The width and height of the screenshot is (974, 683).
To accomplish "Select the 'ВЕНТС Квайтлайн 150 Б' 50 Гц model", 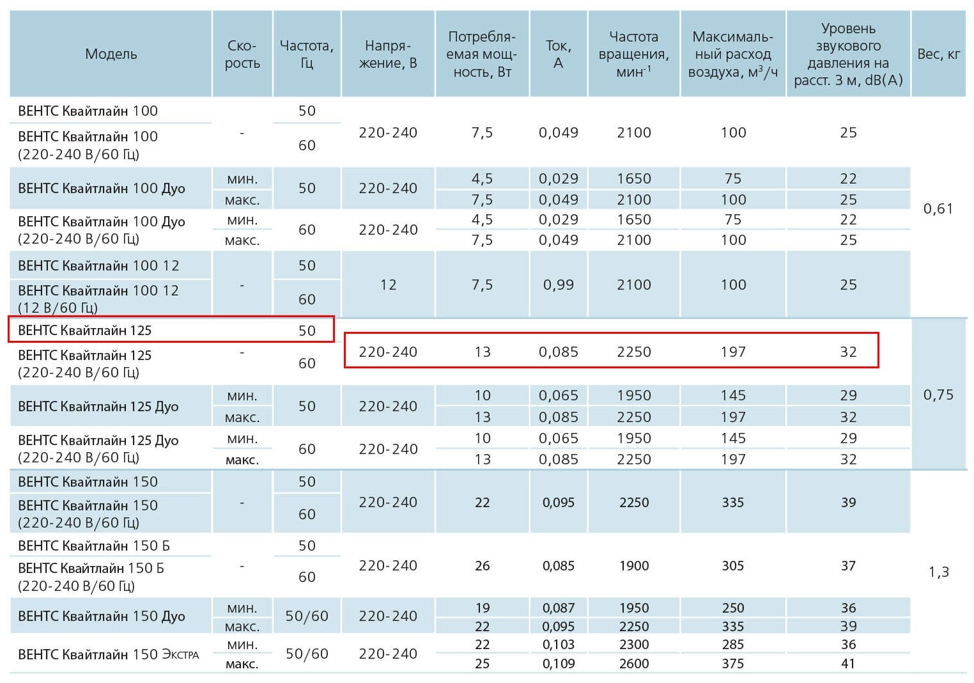I will click(94, 546).
